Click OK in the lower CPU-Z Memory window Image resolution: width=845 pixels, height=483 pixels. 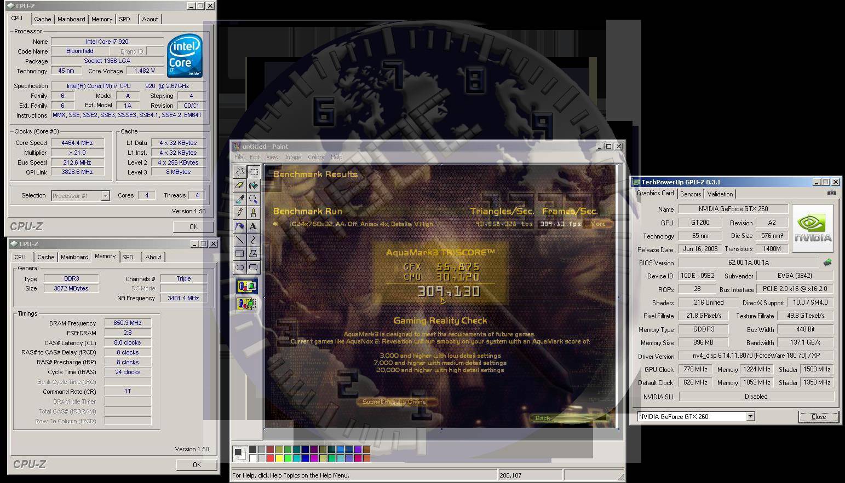[197, 464]
